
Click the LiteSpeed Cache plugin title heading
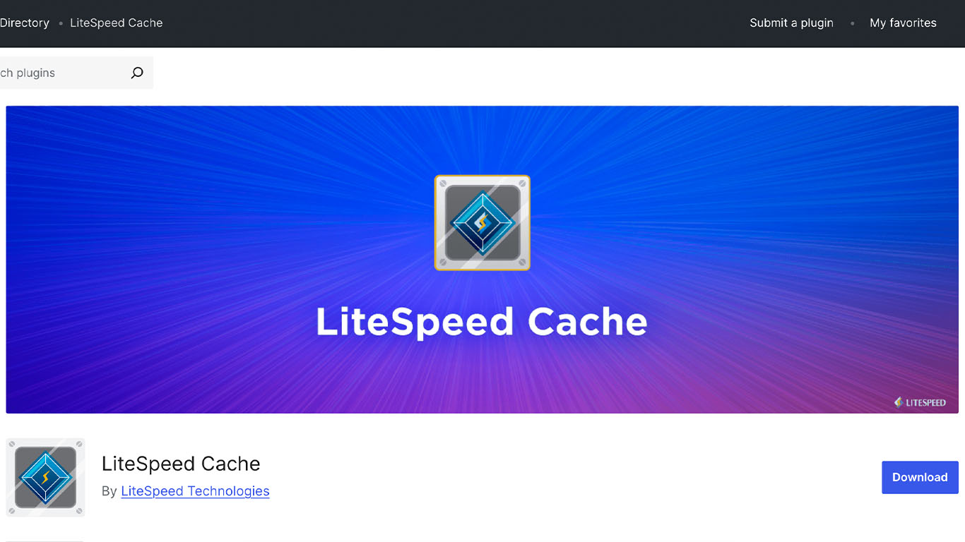pos(181,464)
